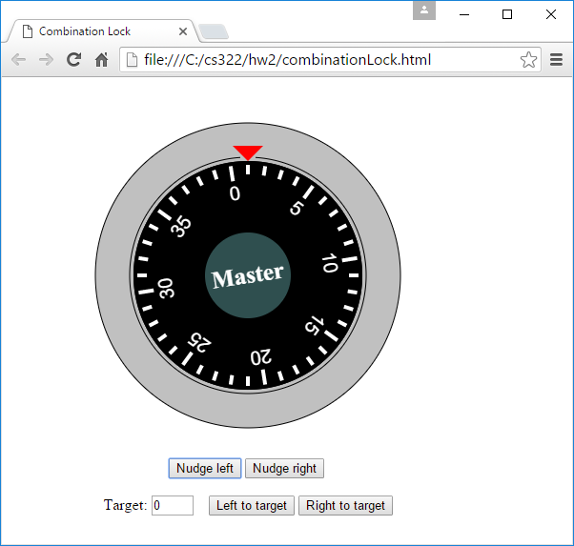Viewport: 574px width, 546px height.
Task: Click the number 5 on the dial
Action: click(297, 209)
